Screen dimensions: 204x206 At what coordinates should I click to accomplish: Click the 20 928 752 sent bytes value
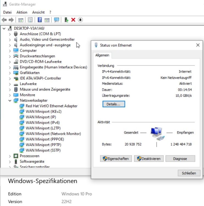tap(133, 144)
